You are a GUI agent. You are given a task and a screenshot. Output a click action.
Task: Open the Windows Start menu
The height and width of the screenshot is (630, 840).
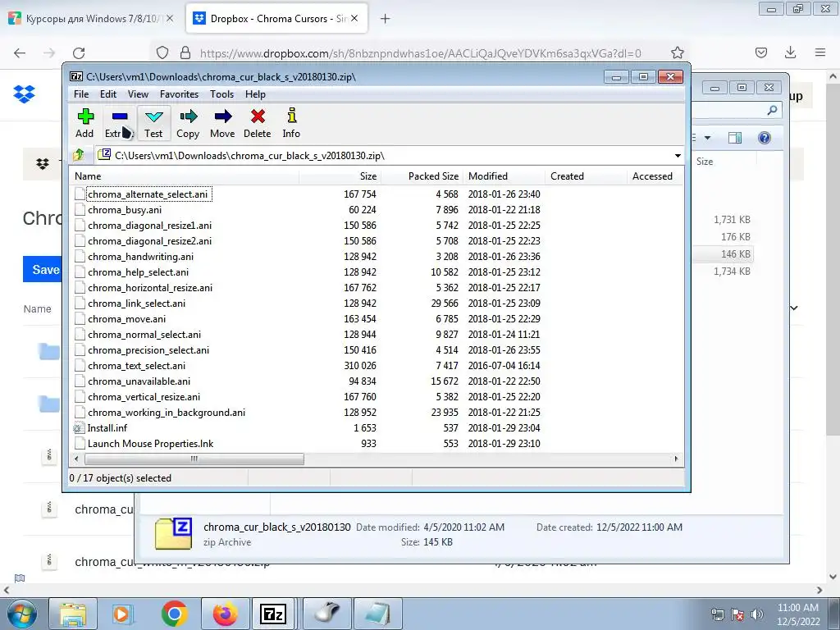tap(22, 614)
